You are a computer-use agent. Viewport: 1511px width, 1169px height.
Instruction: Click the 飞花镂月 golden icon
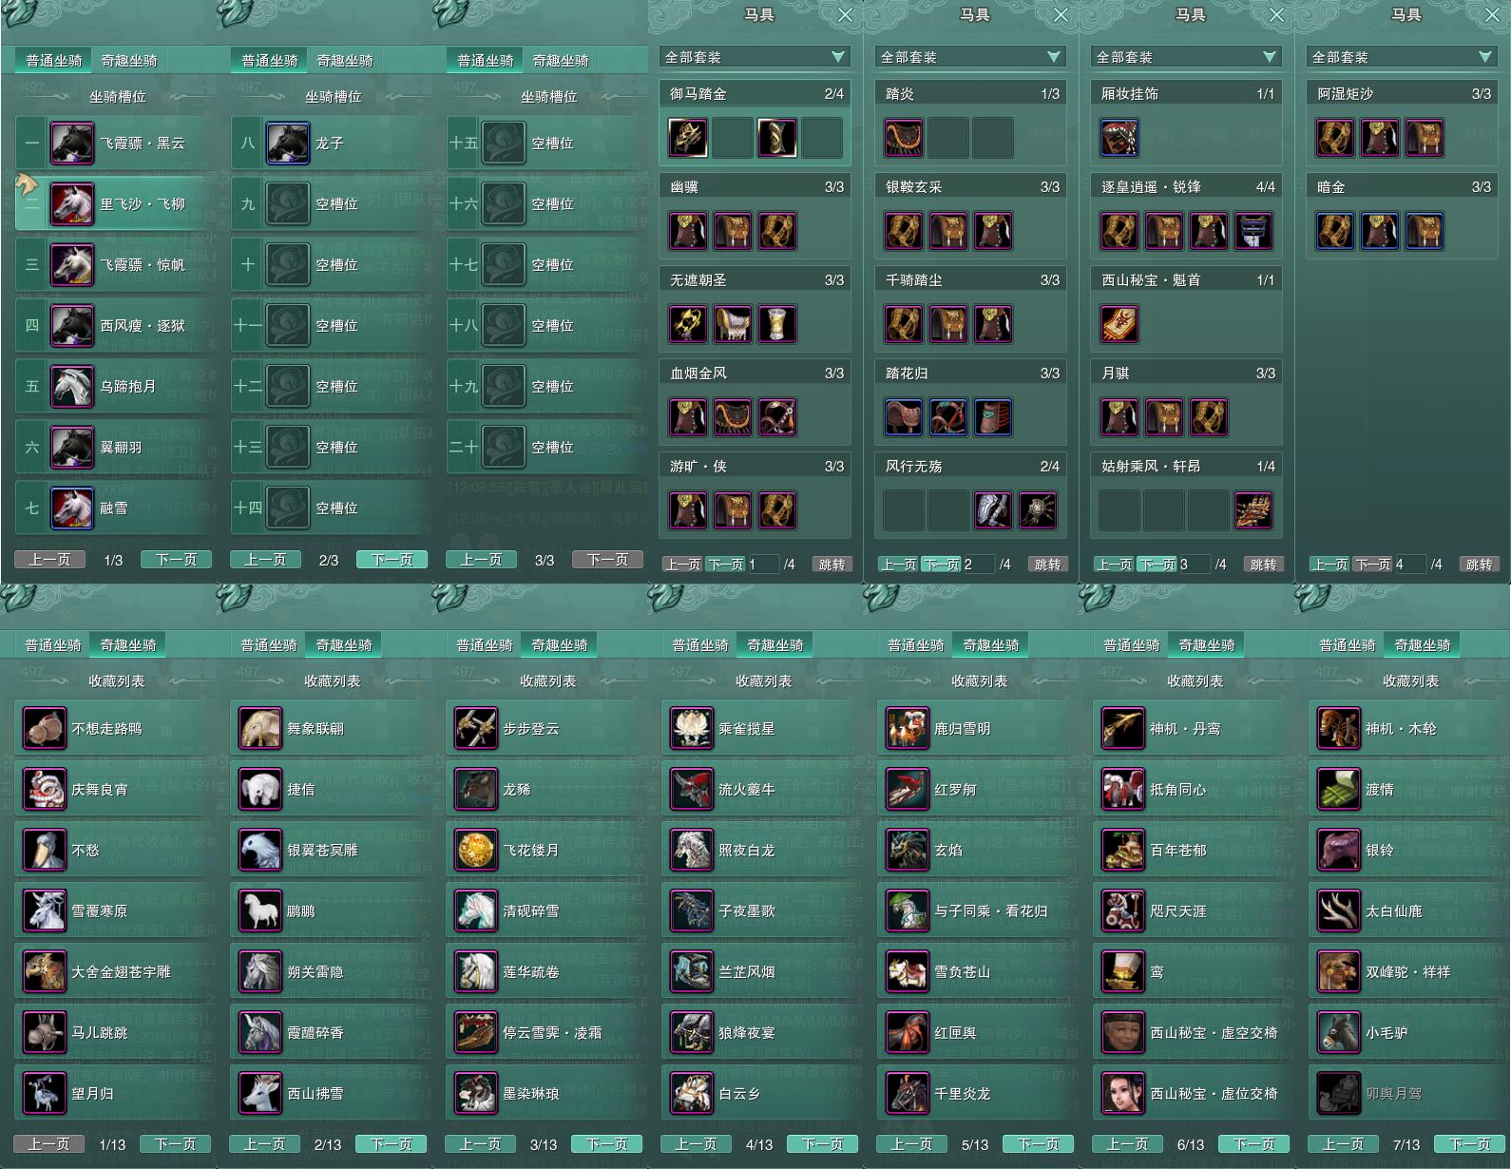[x=476, y=850]
